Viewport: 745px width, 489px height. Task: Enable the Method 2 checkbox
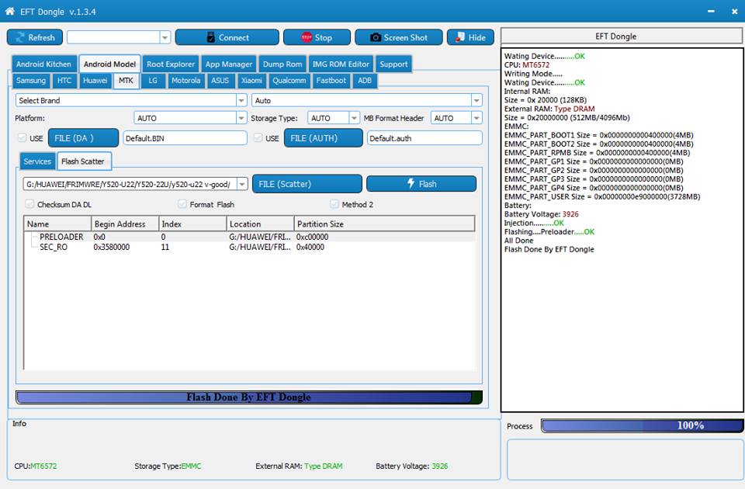(334, 204)
